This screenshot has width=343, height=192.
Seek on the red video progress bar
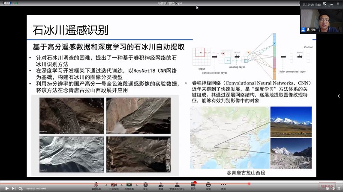(129, 183)
